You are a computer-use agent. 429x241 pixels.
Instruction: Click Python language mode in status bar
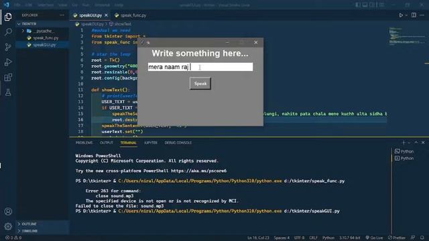pyautogui.click(x=328, y=238)
